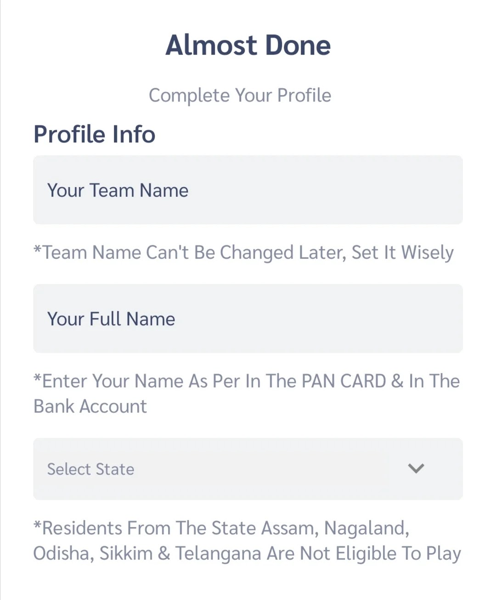Click the Complete Your Profile subtitle
The height and width of the screenshot is (600, 496).
click(x=240, y=96)
